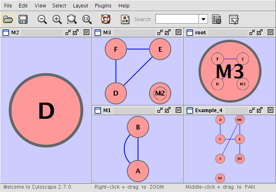Select node E in the M3 window
The image size is (276, 192).
pos(160,49)
